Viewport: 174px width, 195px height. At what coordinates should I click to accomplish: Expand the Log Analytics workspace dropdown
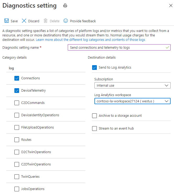tap(132, 101)
